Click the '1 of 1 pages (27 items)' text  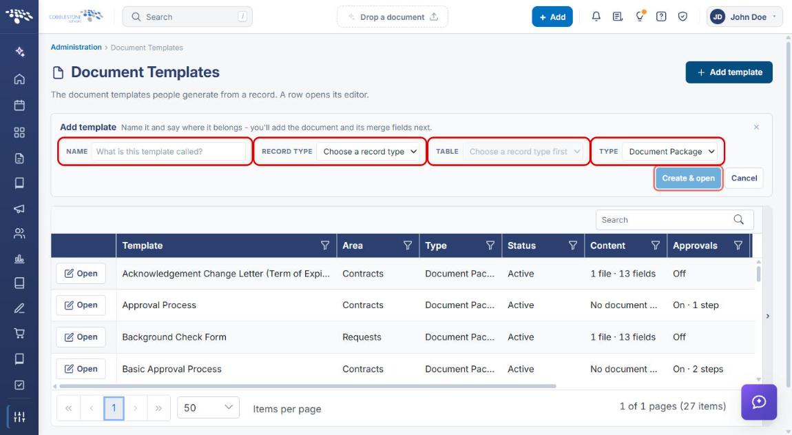pyautogui.click(x=672, y=406)
